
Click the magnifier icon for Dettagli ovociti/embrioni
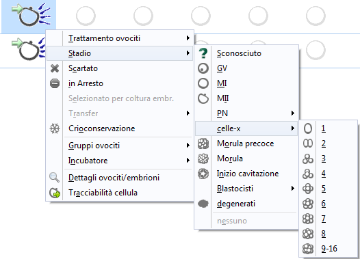(55, 178)
